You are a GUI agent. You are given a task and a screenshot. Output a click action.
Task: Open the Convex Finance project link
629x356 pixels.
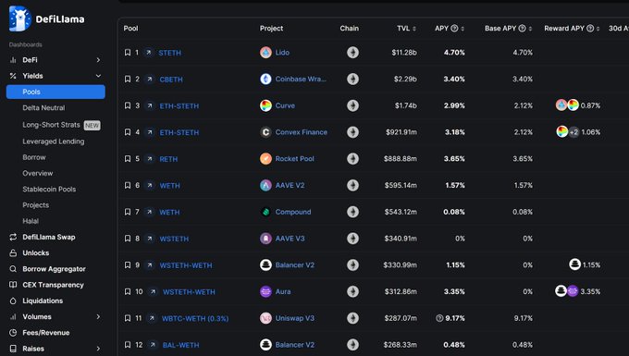pos(302,132)
